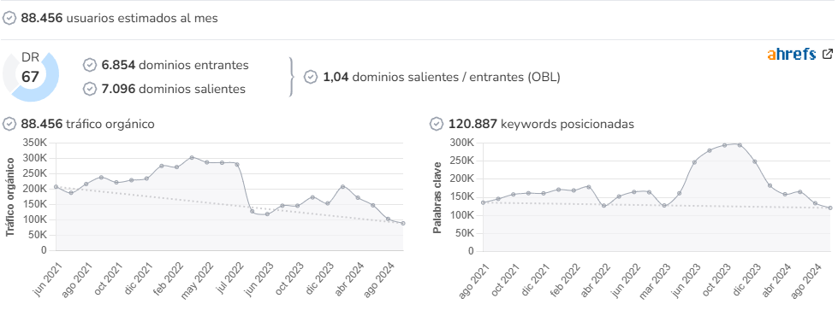This screenshot has width=838, height=310.
Task: Click the check icon next to dominios salientes
Action: point(90,89)
